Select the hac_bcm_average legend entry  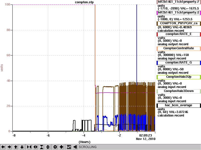click(179, 105)
